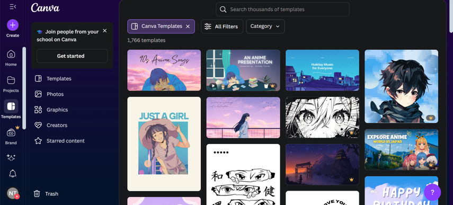Open the 90s Anime Songs template
Image resolution: width=453 pixels, height=205 pixels.
[164, 70]
